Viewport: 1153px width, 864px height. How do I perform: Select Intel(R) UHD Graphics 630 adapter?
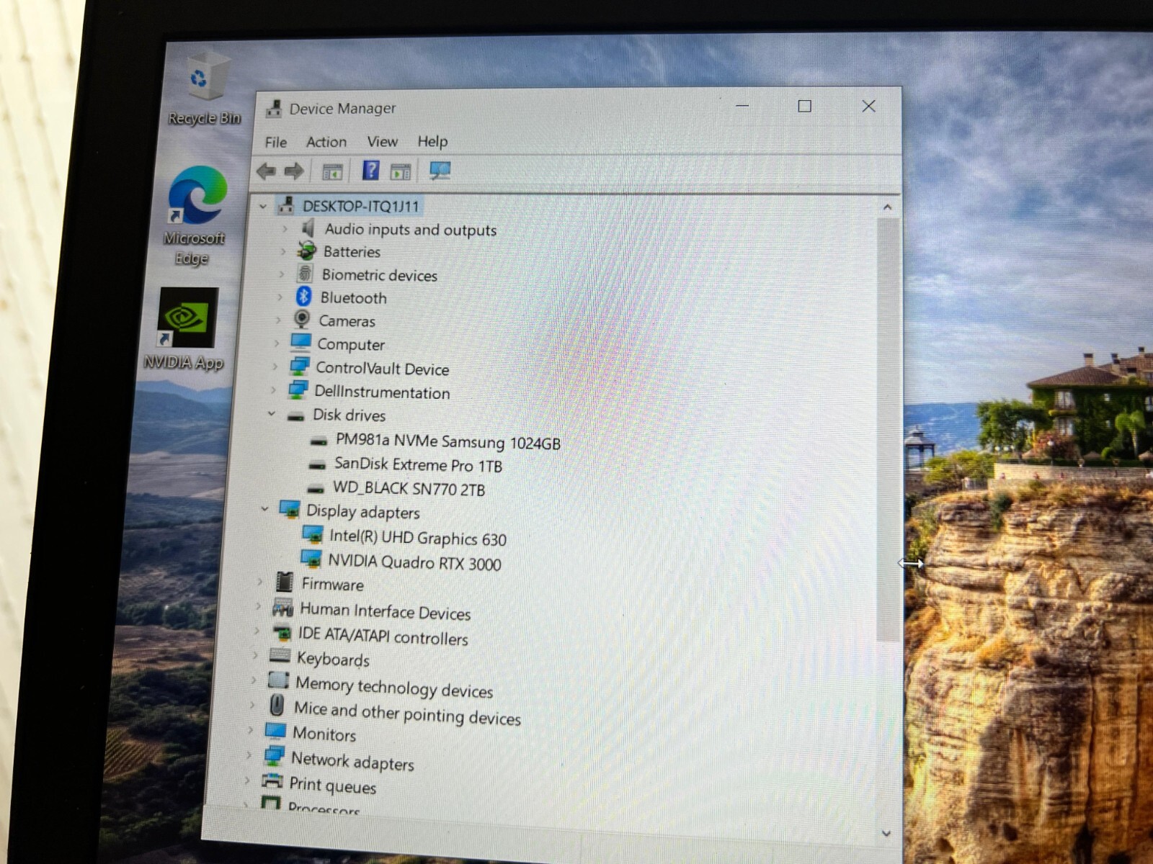(x=417, y=537)
